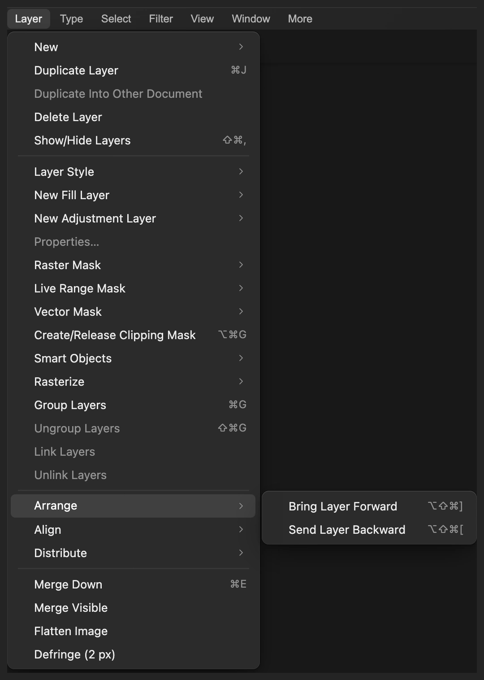The image size is (484, 680).
Task: Choose Create/Release Clipping Mask
Action: [x=133, y=335]
